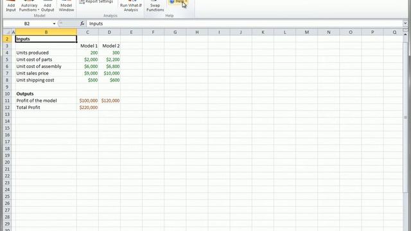Select the $6,800 cell
The width and height of the screenshot is (411, 231).
(x=110, y=66)
